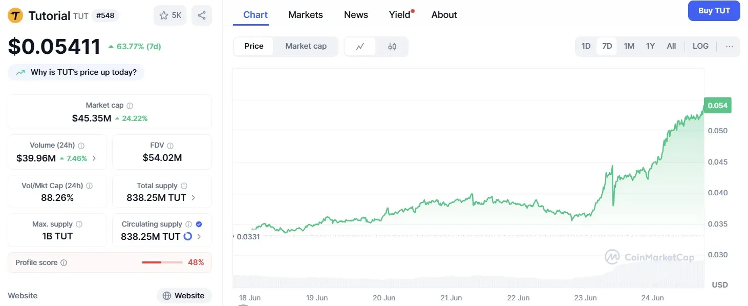Click the 88.26% Vol/Mkt Cap value
This screenshot has width=748, height=306.
click(x=57, y=198)
